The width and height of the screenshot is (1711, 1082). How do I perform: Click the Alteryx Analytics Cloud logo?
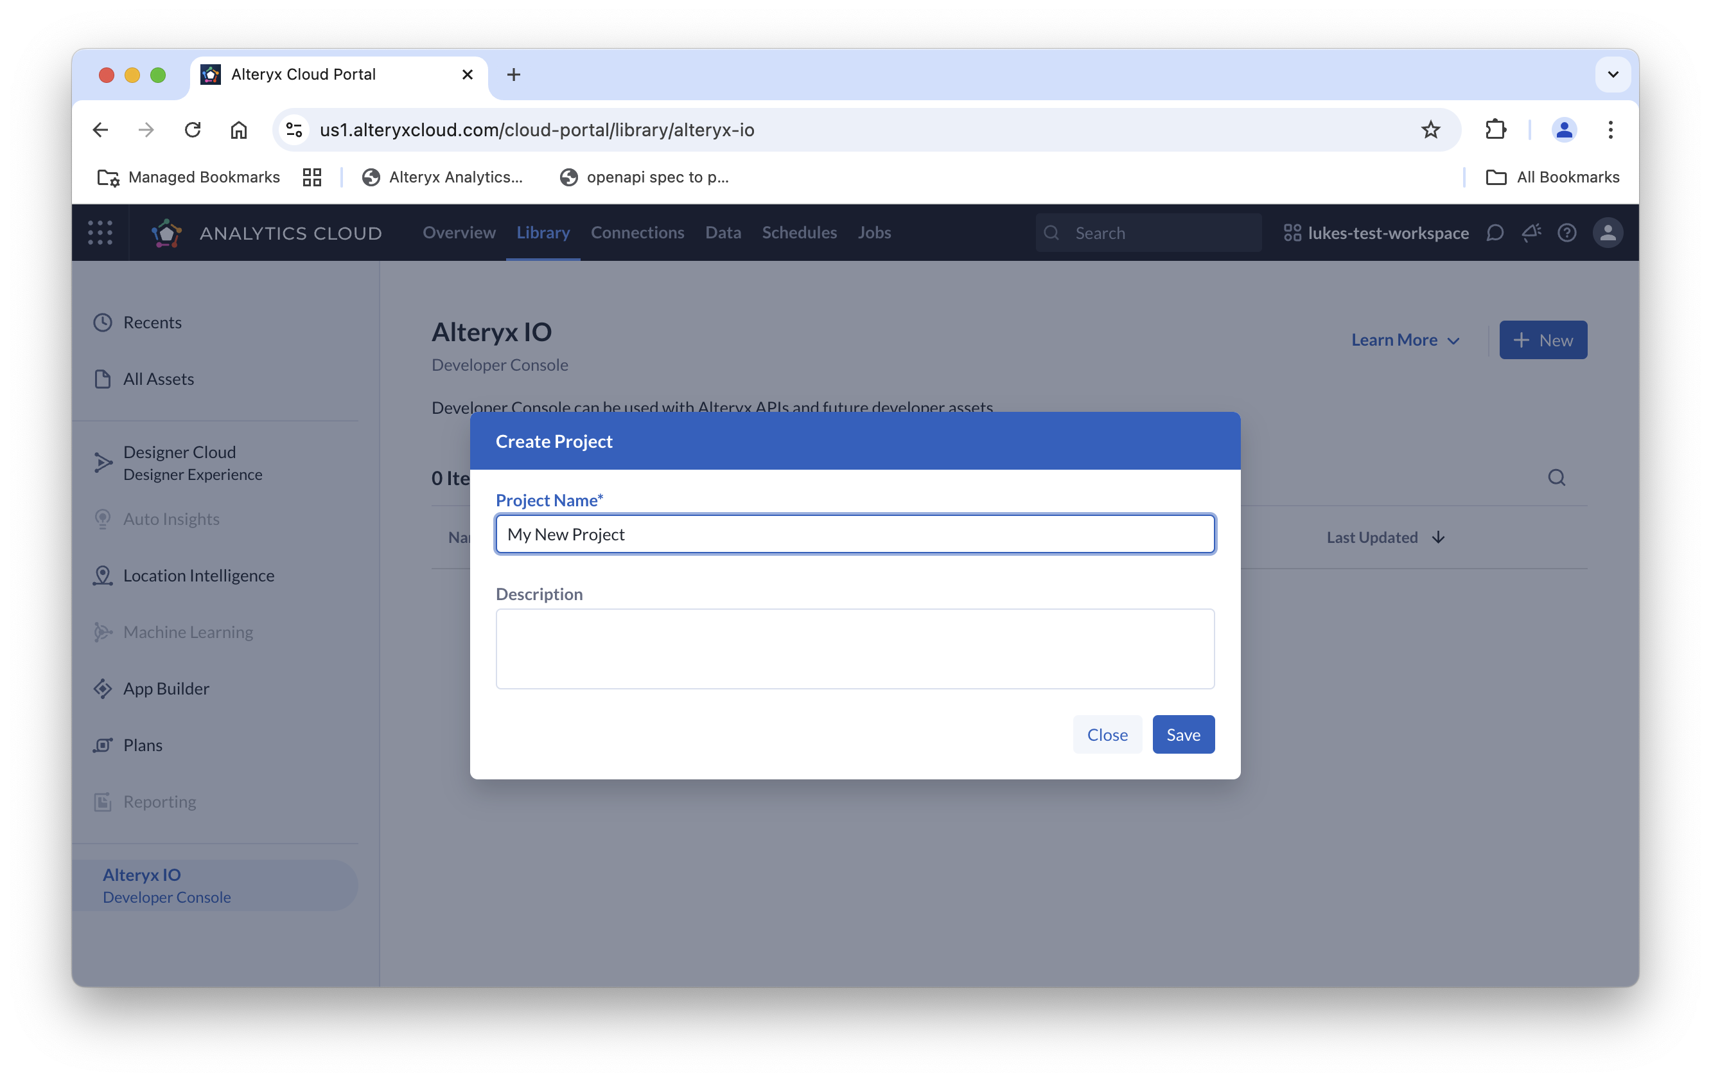click(167, 233)
